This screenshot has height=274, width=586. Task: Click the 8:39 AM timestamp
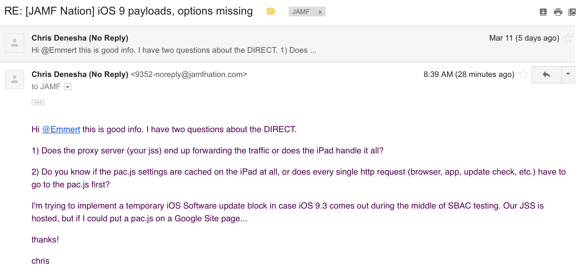pos(469,74)
